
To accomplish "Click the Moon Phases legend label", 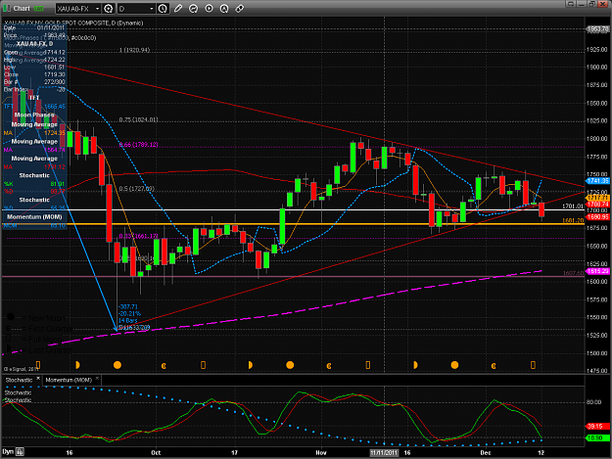I will tap(34, 115).
